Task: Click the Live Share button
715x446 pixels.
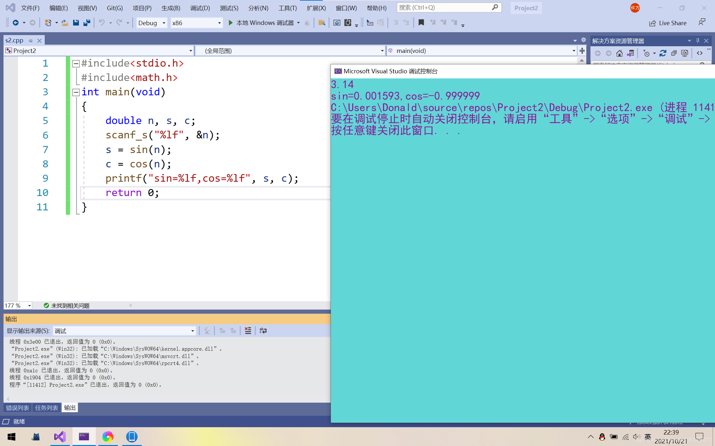Action: pyautogui.click(x=668, y=23)
